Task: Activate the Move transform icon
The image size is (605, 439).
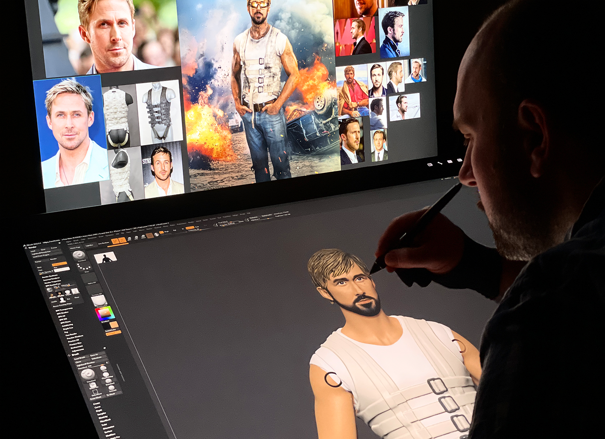Action: pos(129,238)
